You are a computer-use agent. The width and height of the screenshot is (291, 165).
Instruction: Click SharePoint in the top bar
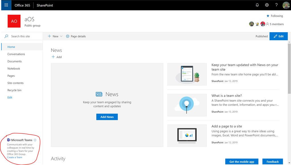click(x=45, y=5)
